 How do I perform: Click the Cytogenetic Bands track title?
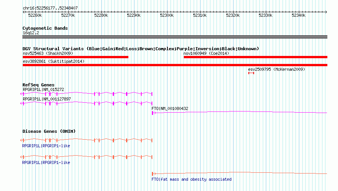click(45, 28)
